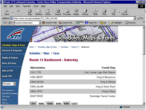146x110 pixels.
Task: Open Services & Programs in sidebar
Action: click(x=12, y=50)
